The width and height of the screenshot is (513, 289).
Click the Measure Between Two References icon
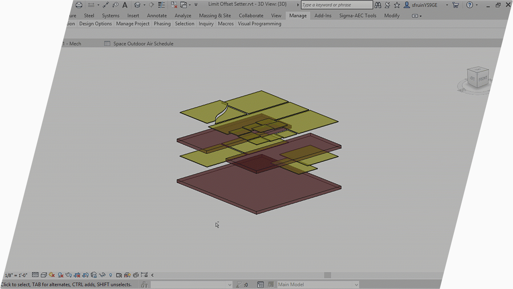91,5
